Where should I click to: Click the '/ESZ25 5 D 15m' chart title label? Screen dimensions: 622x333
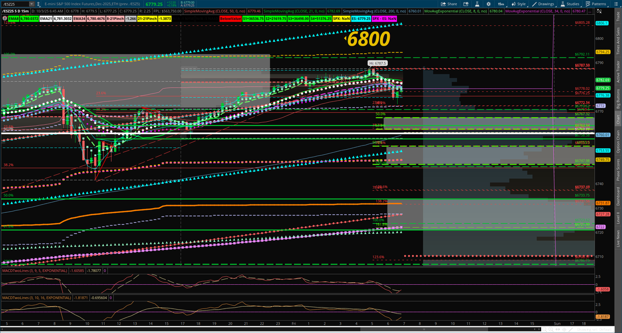[x=15, y=10]
